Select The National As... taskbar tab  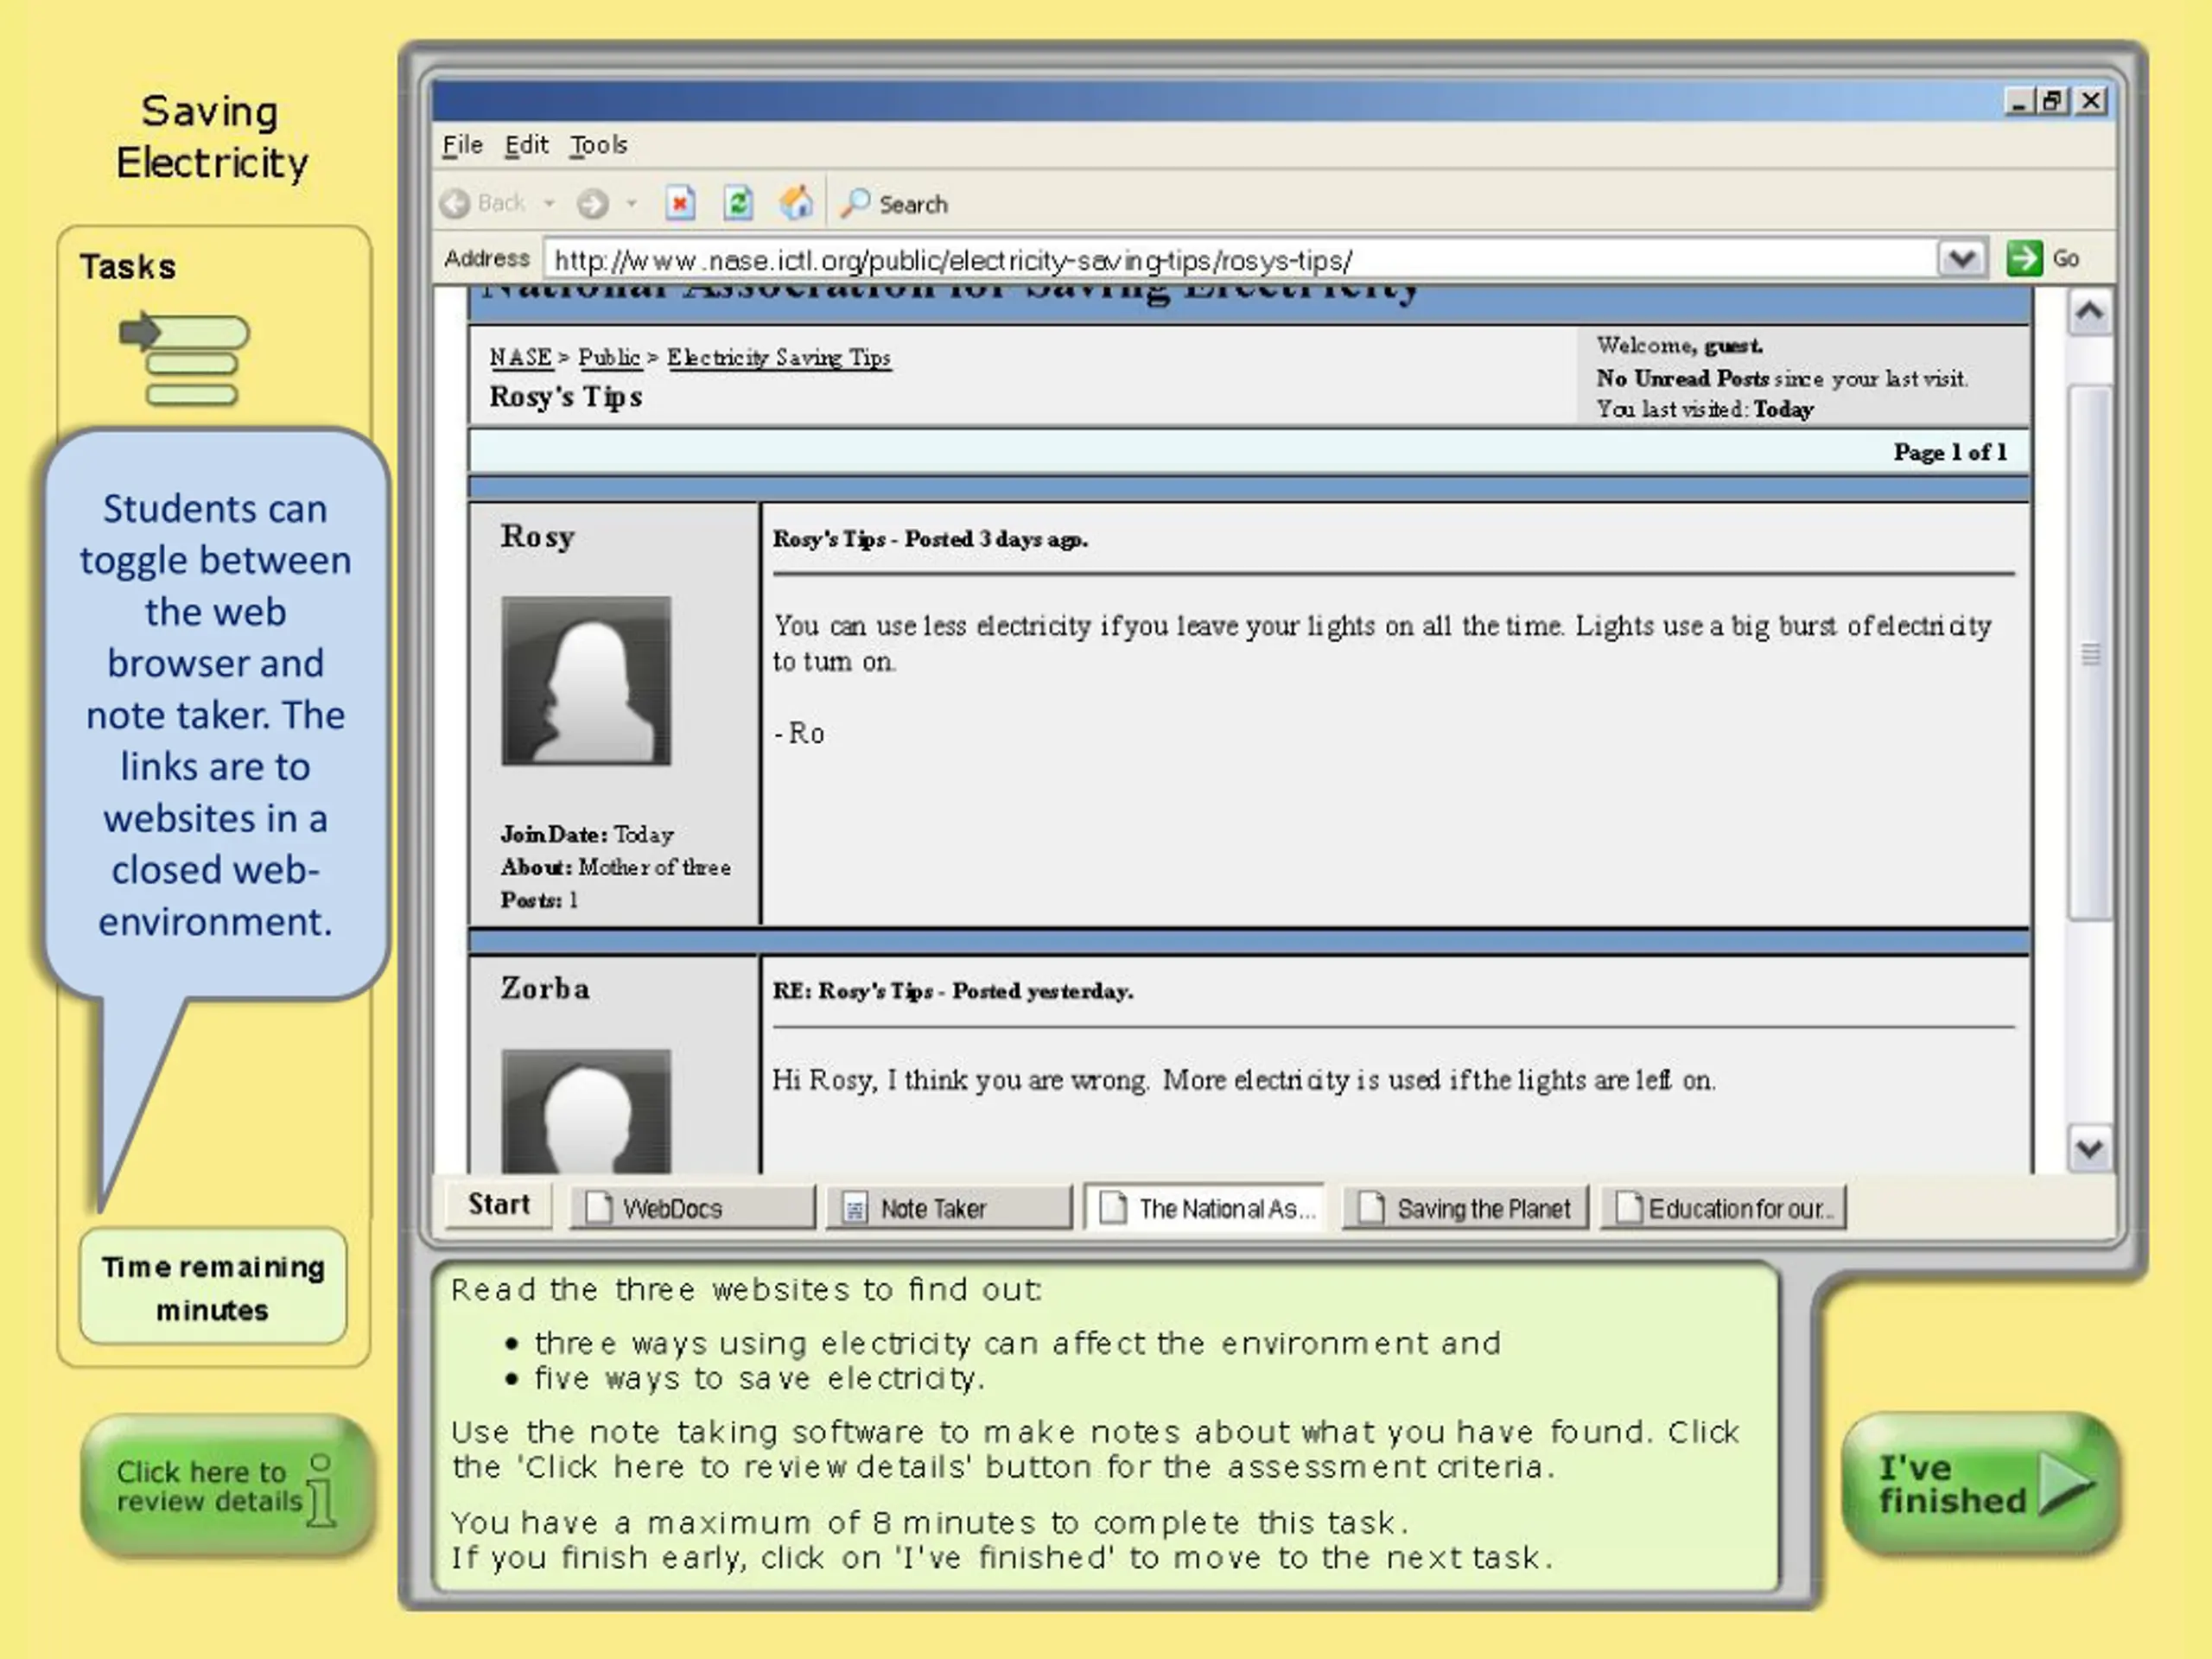pos(1206,1208)
